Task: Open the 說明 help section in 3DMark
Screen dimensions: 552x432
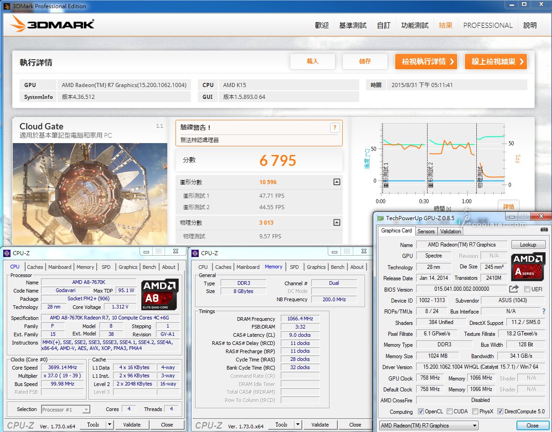Action: tap(530, 26)
